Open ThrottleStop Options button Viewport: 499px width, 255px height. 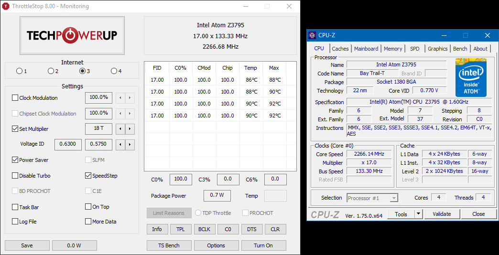tap(216, 245)
